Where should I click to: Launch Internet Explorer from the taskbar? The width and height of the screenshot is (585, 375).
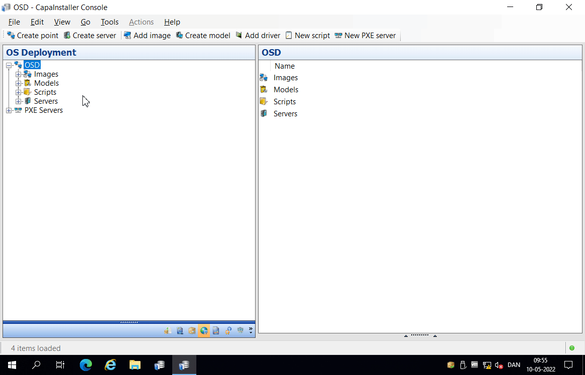click(x=110, y=365)
